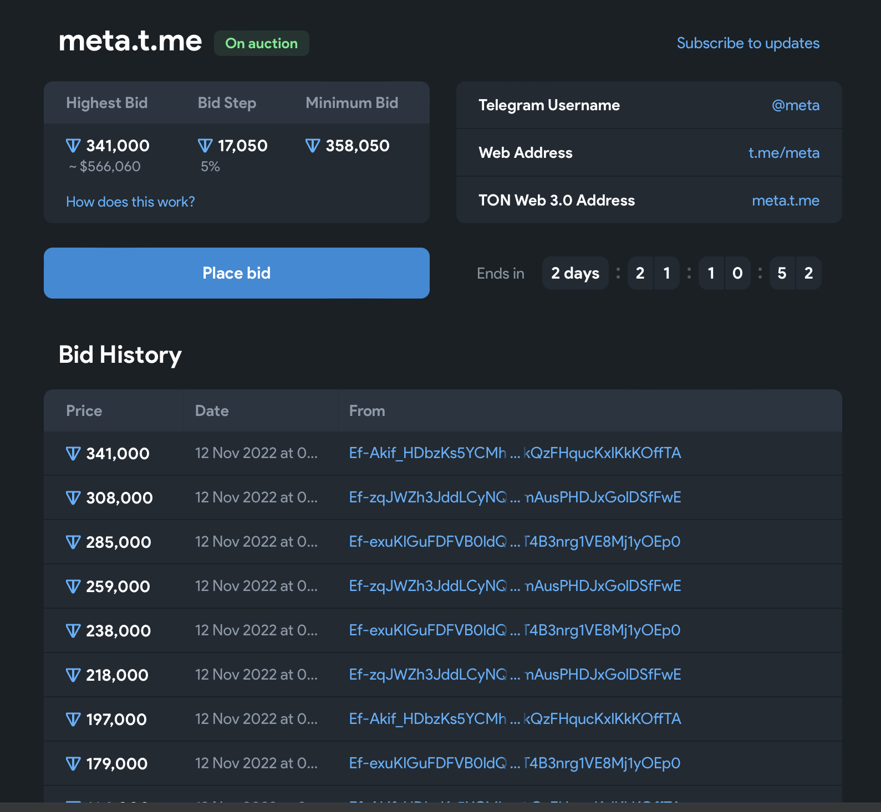This screenshot has width=881, height=812.
Task: Click the Telegram Username row label
Action: [x=549, y=105]
